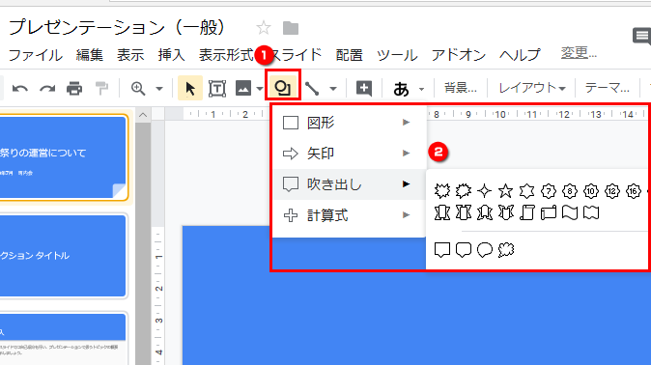
Task: Expand the 計算式 equation submenu
Action: 350,215
